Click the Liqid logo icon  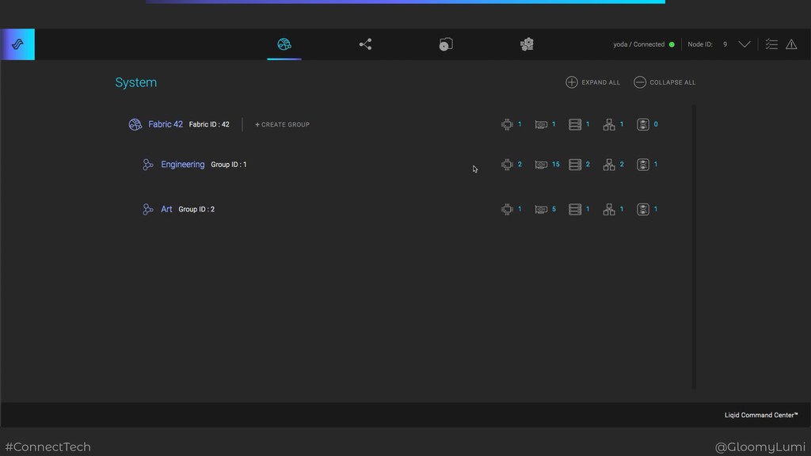point(17,44)
